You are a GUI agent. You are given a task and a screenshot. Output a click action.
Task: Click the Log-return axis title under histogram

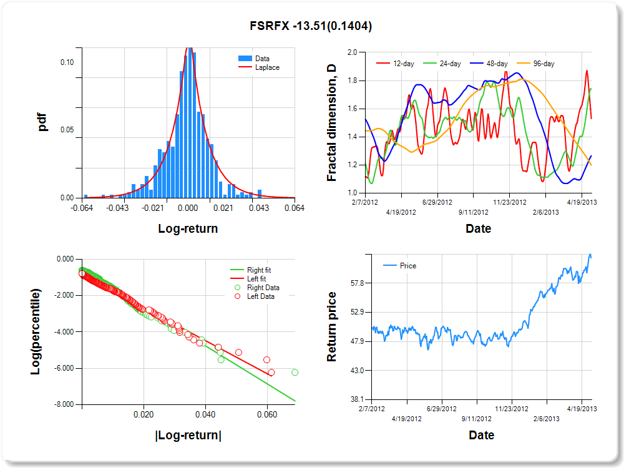point(188,228)
